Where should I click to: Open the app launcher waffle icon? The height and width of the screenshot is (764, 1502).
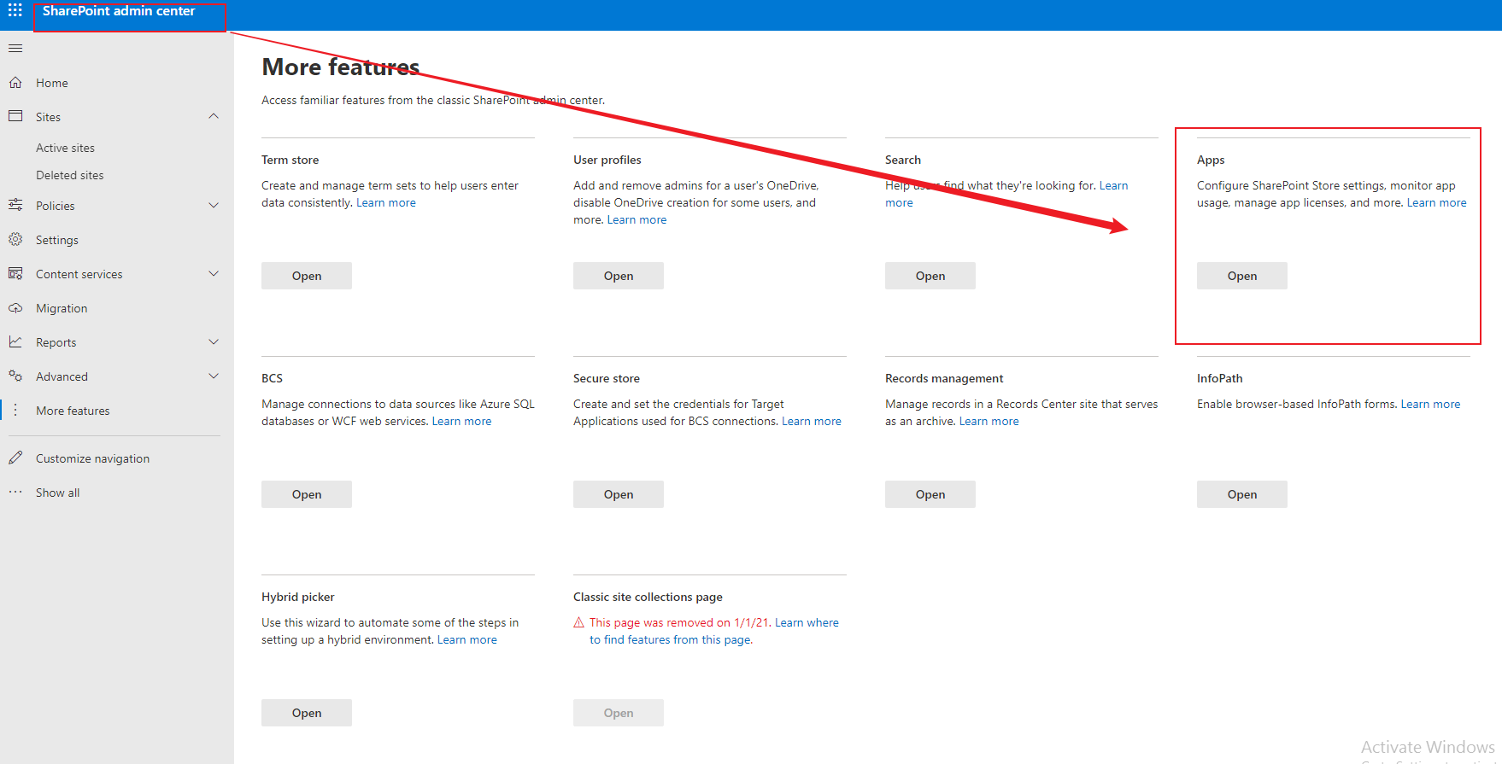point(15,11)
